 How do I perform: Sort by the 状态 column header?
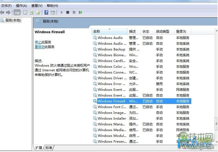pyautogui.click(x=148, y=32)
